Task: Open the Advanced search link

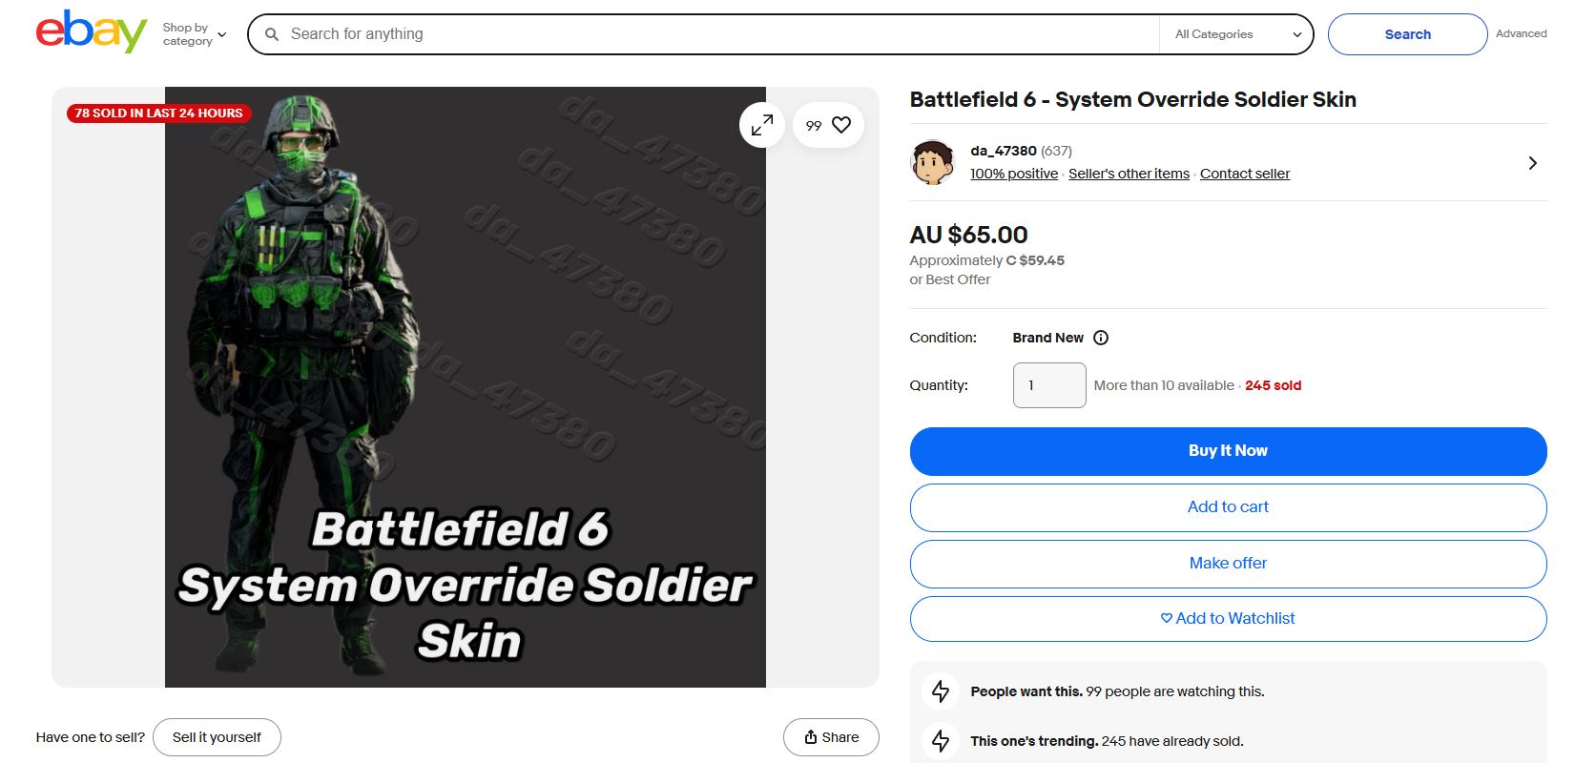Action: coord(1521,33)
